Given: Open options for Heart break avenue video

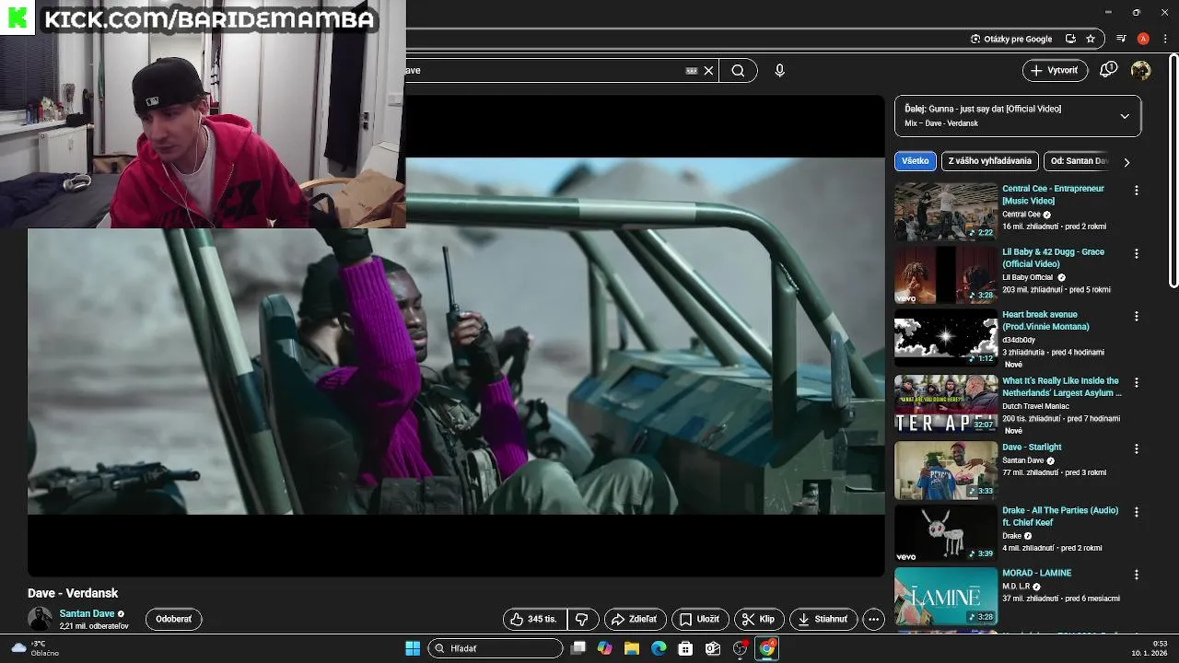Looking at the screenshot, I should (x=1136, y=316).
